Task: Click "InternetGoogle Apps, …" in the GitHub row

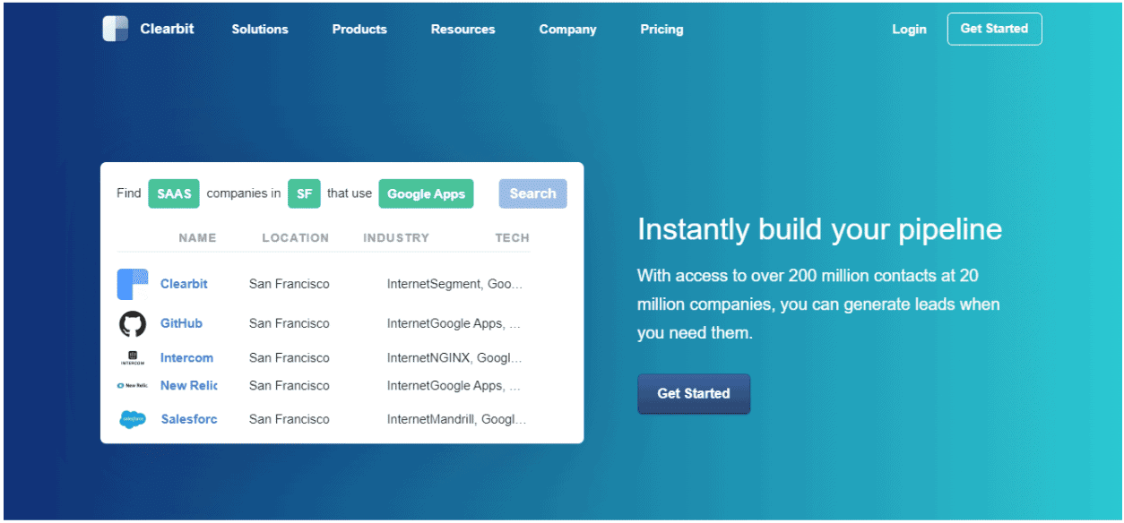Action: [x=454, y=323]
